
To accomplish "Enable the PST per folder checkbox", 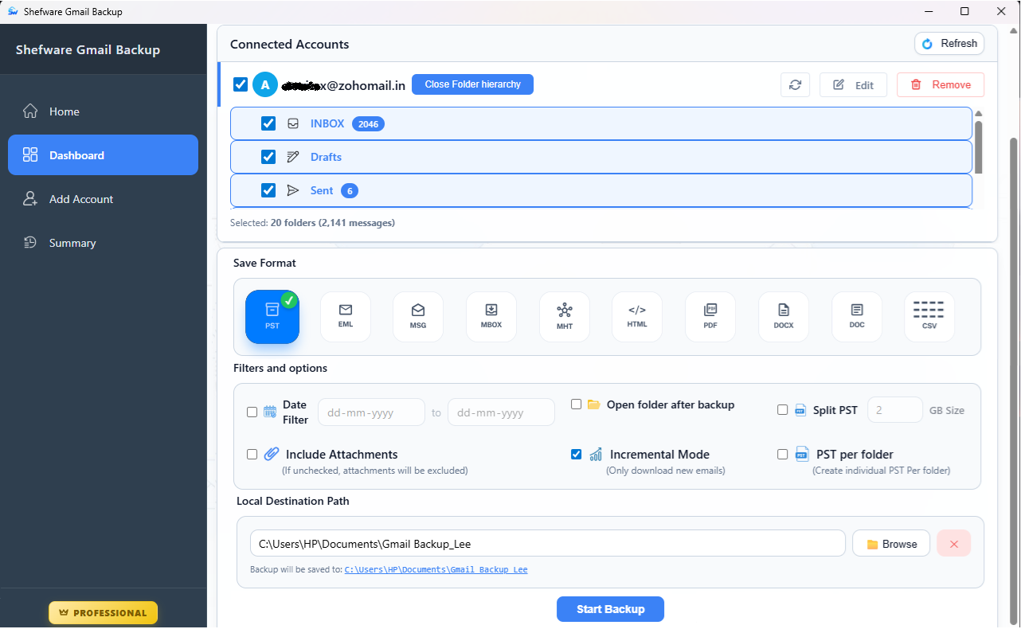I will 782,454.
